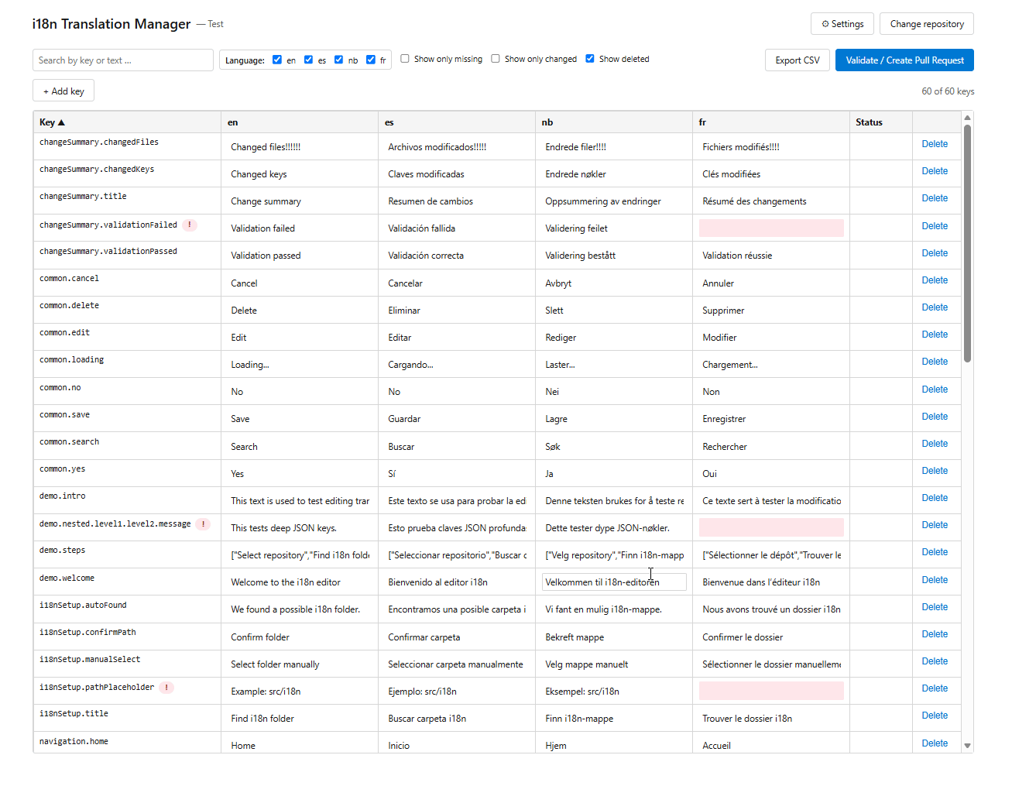This screenshot has width=1036, height=786.
Task: Click the 'Buscar' es cell
Action: (x=457, y=446)
